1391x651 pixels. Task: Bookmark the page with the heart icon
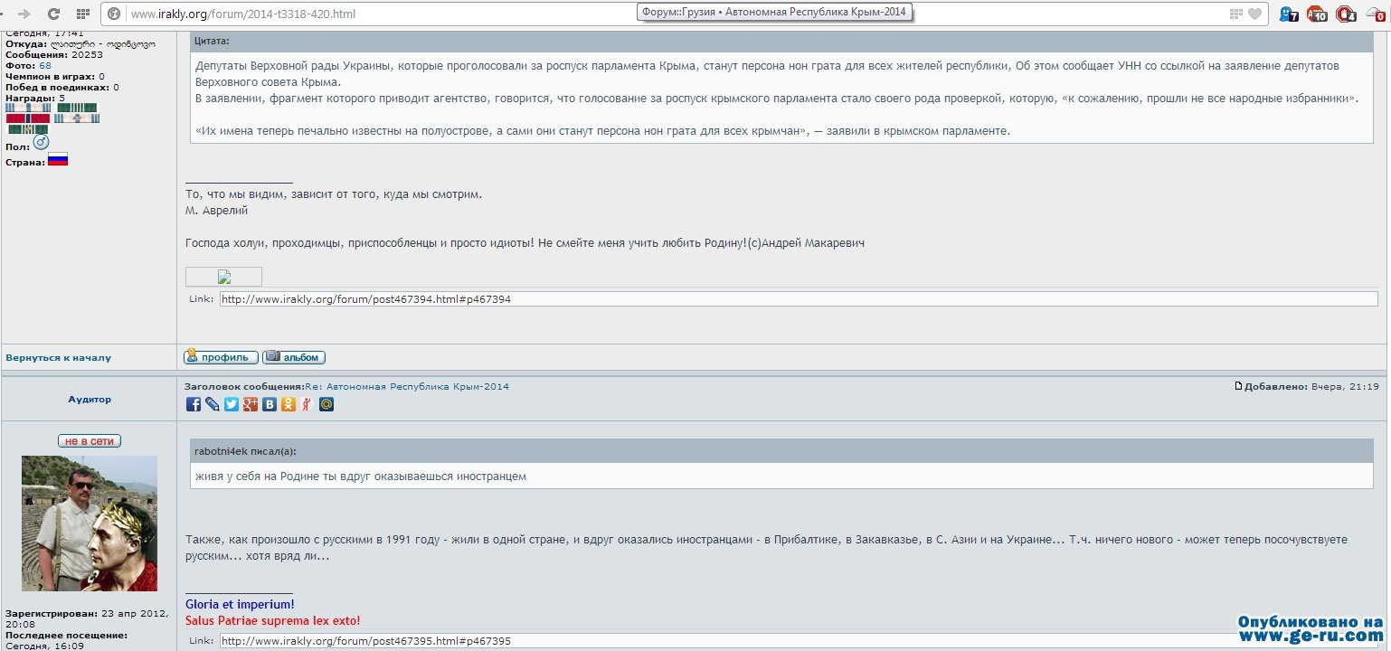click(x=1254, y=14)
